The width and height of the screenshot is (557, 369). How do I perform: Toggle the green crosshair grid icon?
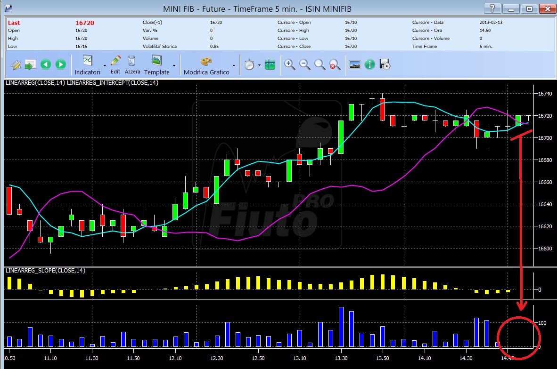[270, 64]
